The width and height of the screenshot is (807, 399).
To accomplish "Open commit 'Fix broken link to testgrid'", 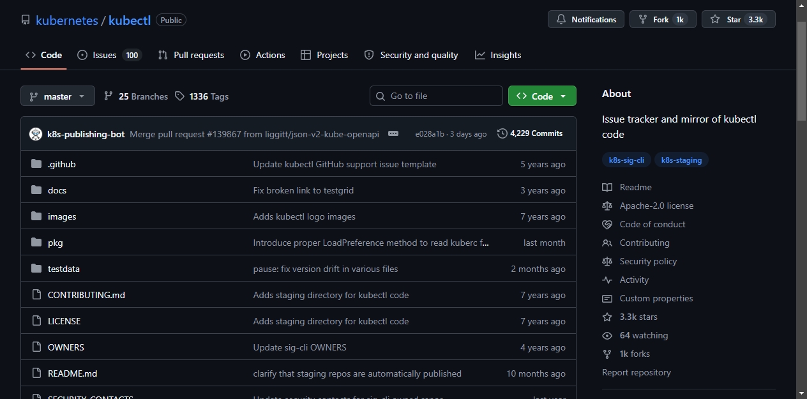I will [x=303, y=190].
